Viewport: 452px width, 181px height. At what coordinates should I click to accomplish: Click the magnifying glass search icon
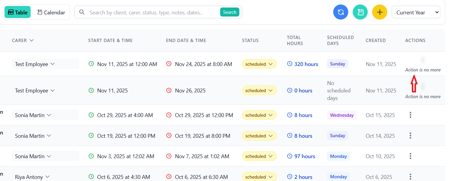point(82,12)
